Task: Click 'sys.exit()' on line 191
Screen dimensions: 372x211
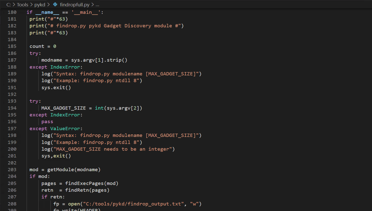Action: click(56, 88)
